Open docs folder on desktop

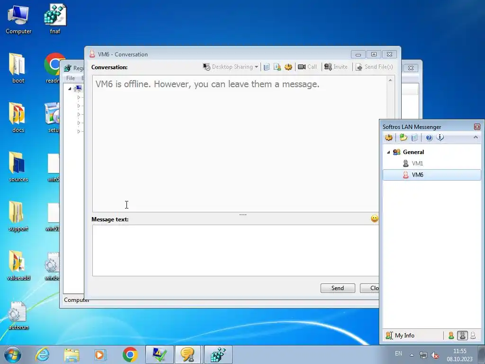(x=18, y=118)
